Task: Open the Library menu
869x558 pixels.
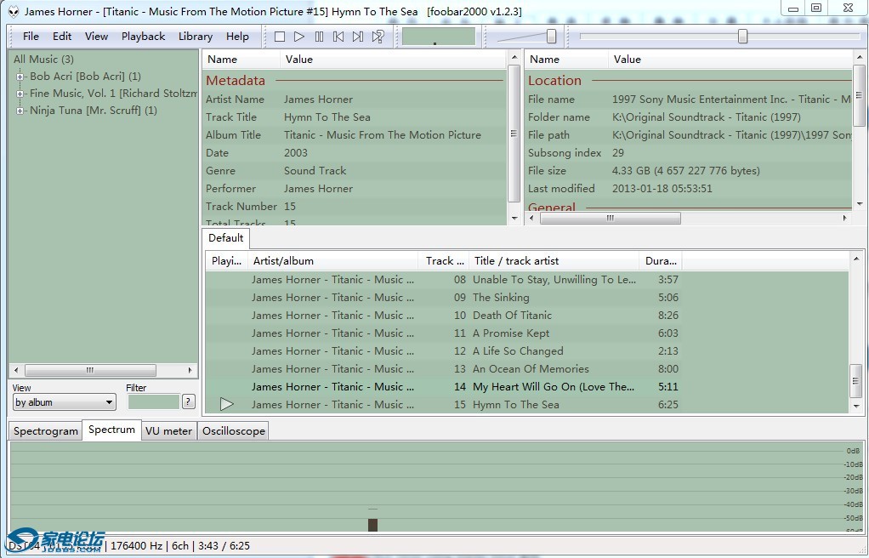Action: tap(195, 37)
